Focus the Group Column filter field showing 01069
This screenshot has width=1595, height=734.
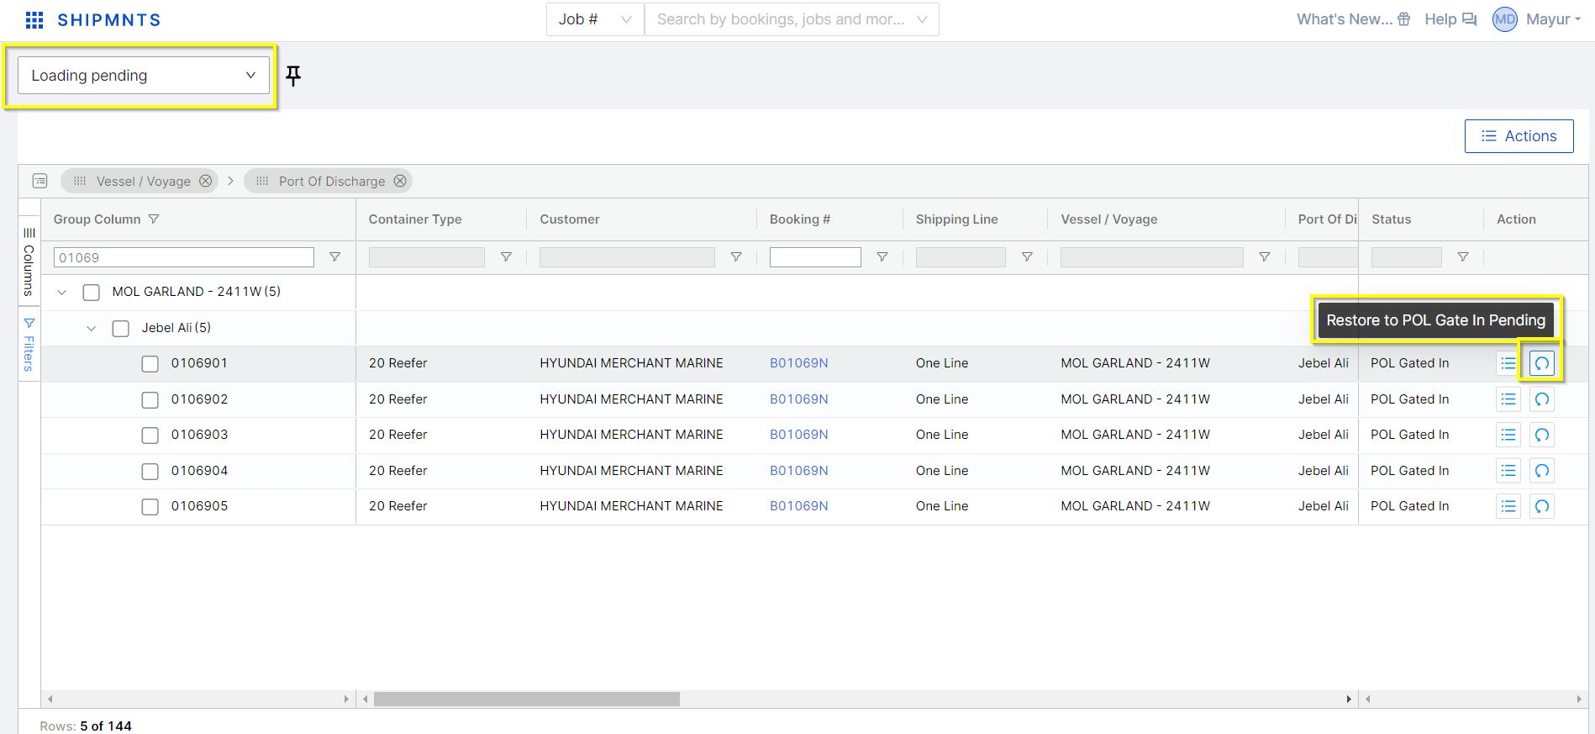click(x=184, y=257)
